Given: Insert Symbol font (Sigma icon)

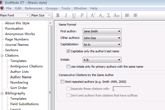Looking at the screenshot, I should point(108,15).
